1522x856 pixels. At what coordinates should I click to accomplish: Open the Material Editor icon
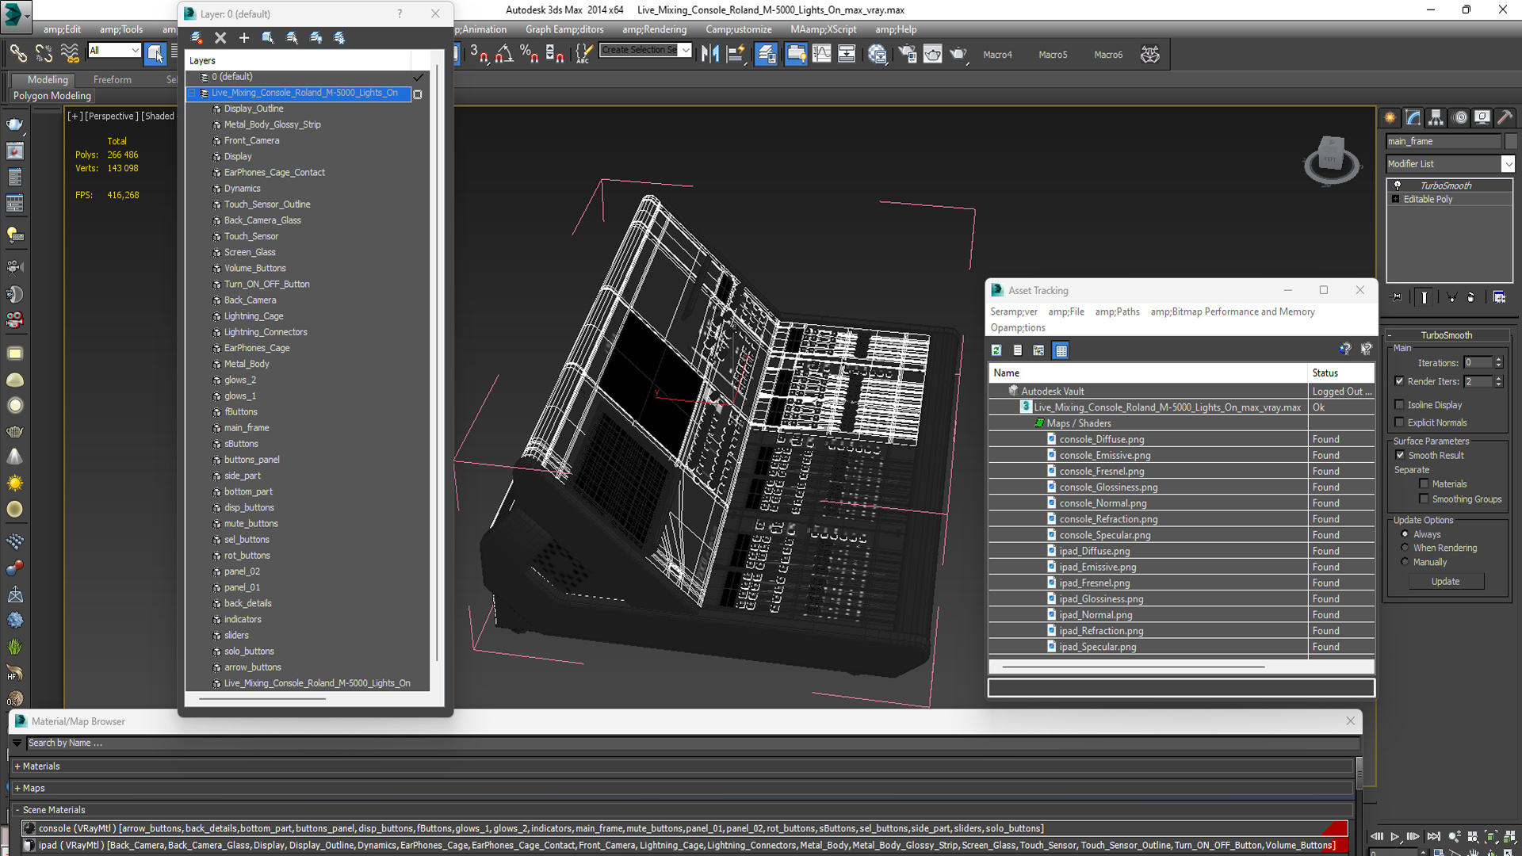(877, 54)
